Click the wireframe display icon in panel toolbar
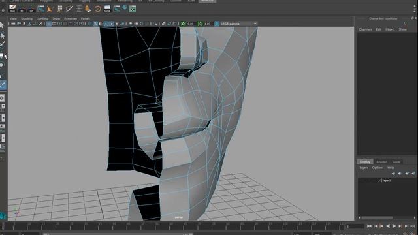The height and width of the screenshot is (235, 418). [90, 23]
